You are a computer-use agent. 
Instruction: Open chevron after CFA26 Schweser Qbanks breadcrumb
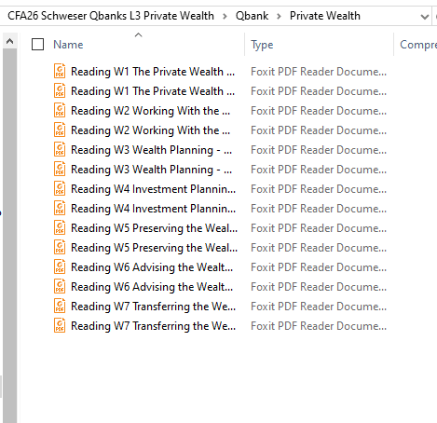point(225,16)
